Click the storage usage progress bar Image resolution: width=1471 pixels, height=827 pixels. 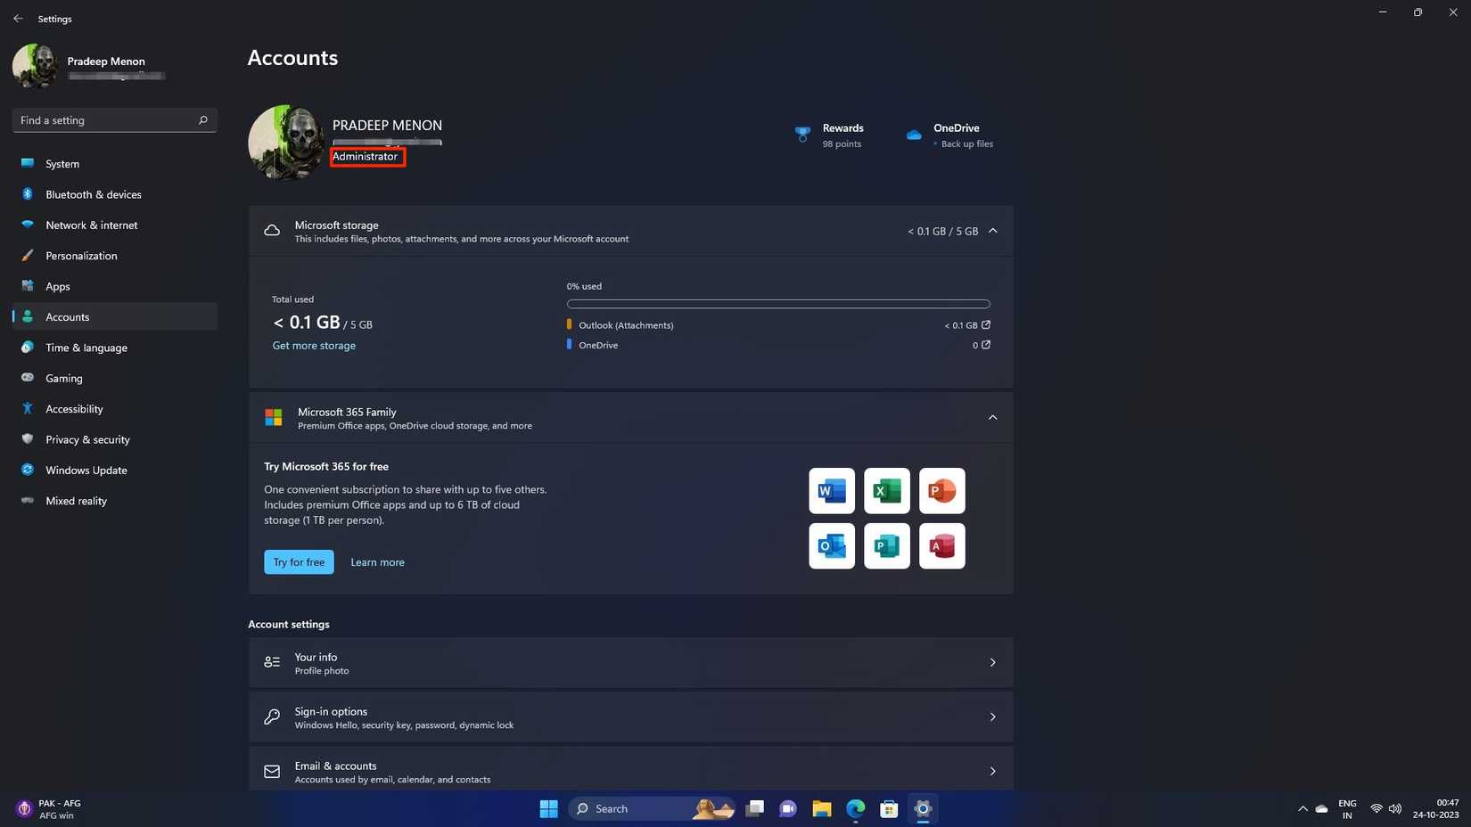point(778,304)
